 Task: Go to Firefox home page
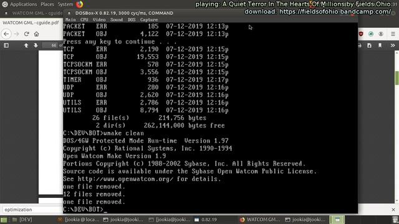36,34
